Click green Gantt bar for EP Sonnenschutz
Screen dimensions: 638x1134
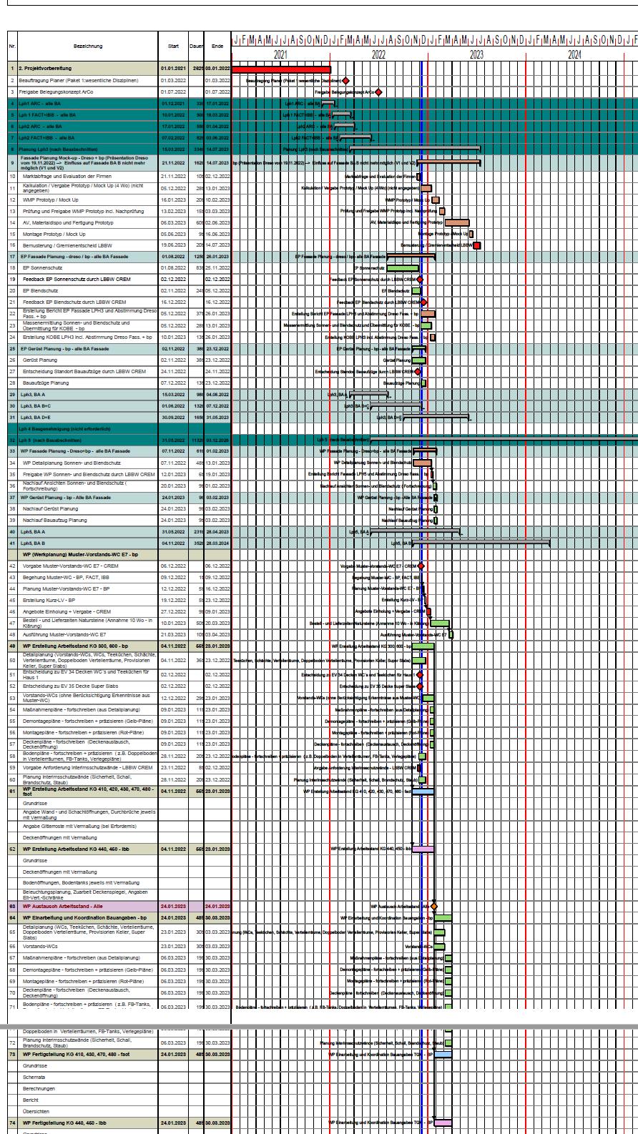click(x=403, y=268)
